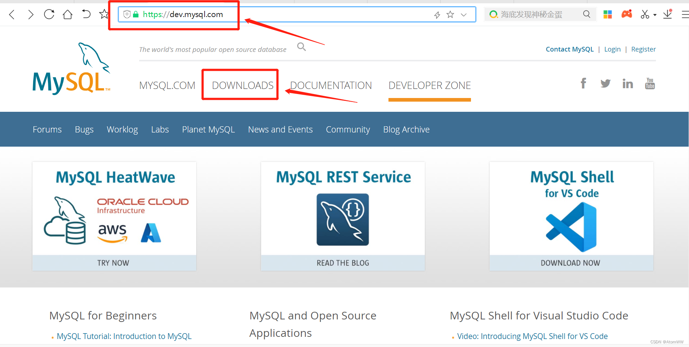Image resolution: width=689 pixels, height=347 pixels.
Task: Go back with the browser back arrow
Action: pos(12,15)
